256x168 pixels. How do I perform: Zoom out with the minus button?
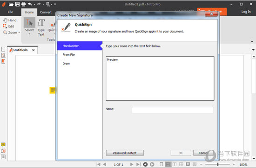[x=201, y=164]
